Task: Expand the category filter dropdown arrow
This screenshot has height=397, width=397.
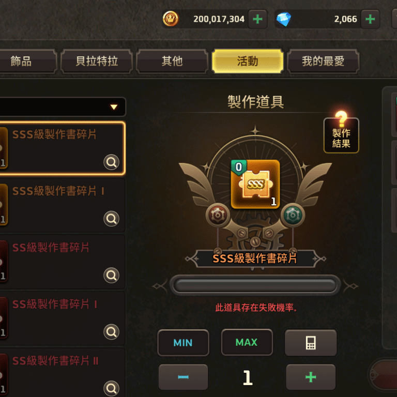Action: pos(114,107)
